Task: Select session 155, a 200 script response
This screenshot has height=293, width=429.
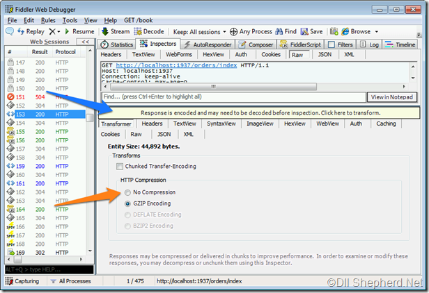Action: [x=46, y=131]
